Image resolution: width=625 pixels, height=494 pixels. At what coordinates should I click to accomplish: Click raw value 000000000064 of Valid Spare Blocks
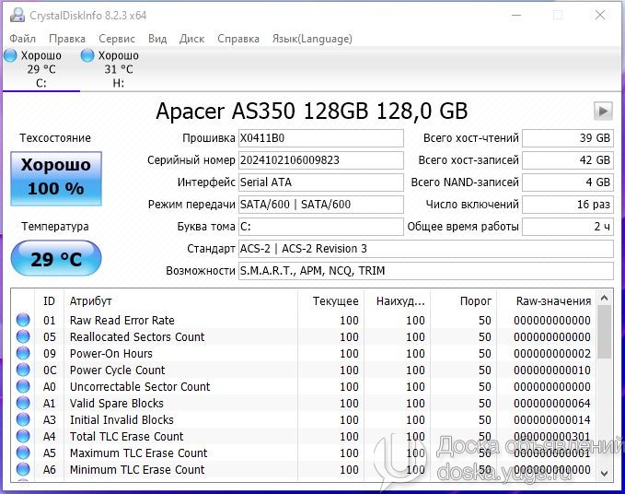coord(552,403)
